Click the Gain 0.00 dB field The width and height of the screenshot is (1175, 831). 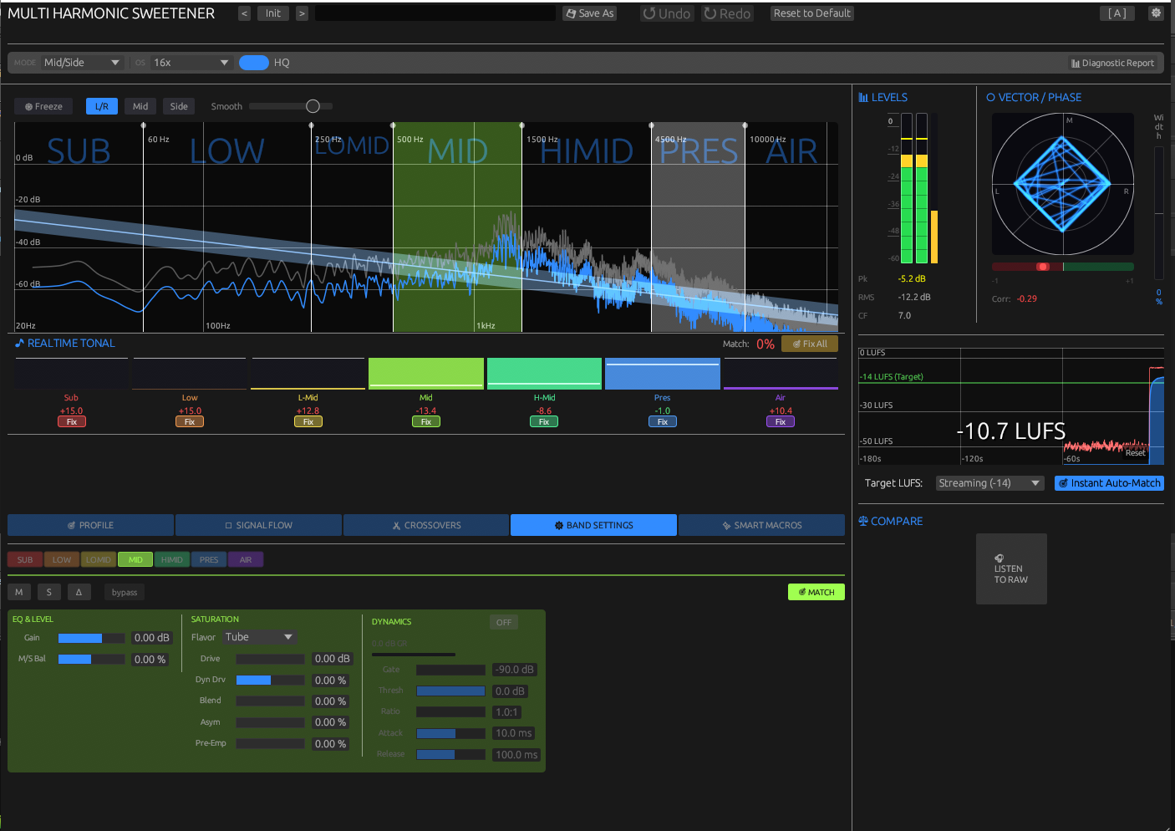152,638
